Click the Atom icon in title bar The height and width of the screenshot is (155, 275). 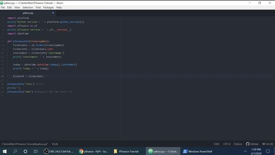coord(2,3)
